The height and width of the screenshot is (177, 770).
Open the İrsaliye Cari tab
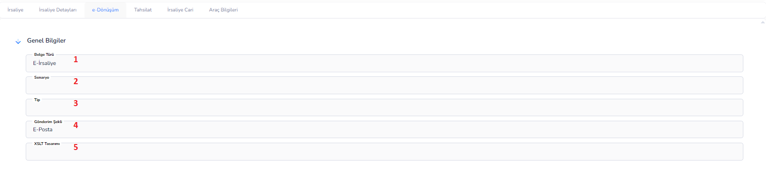tap(180, 10)
